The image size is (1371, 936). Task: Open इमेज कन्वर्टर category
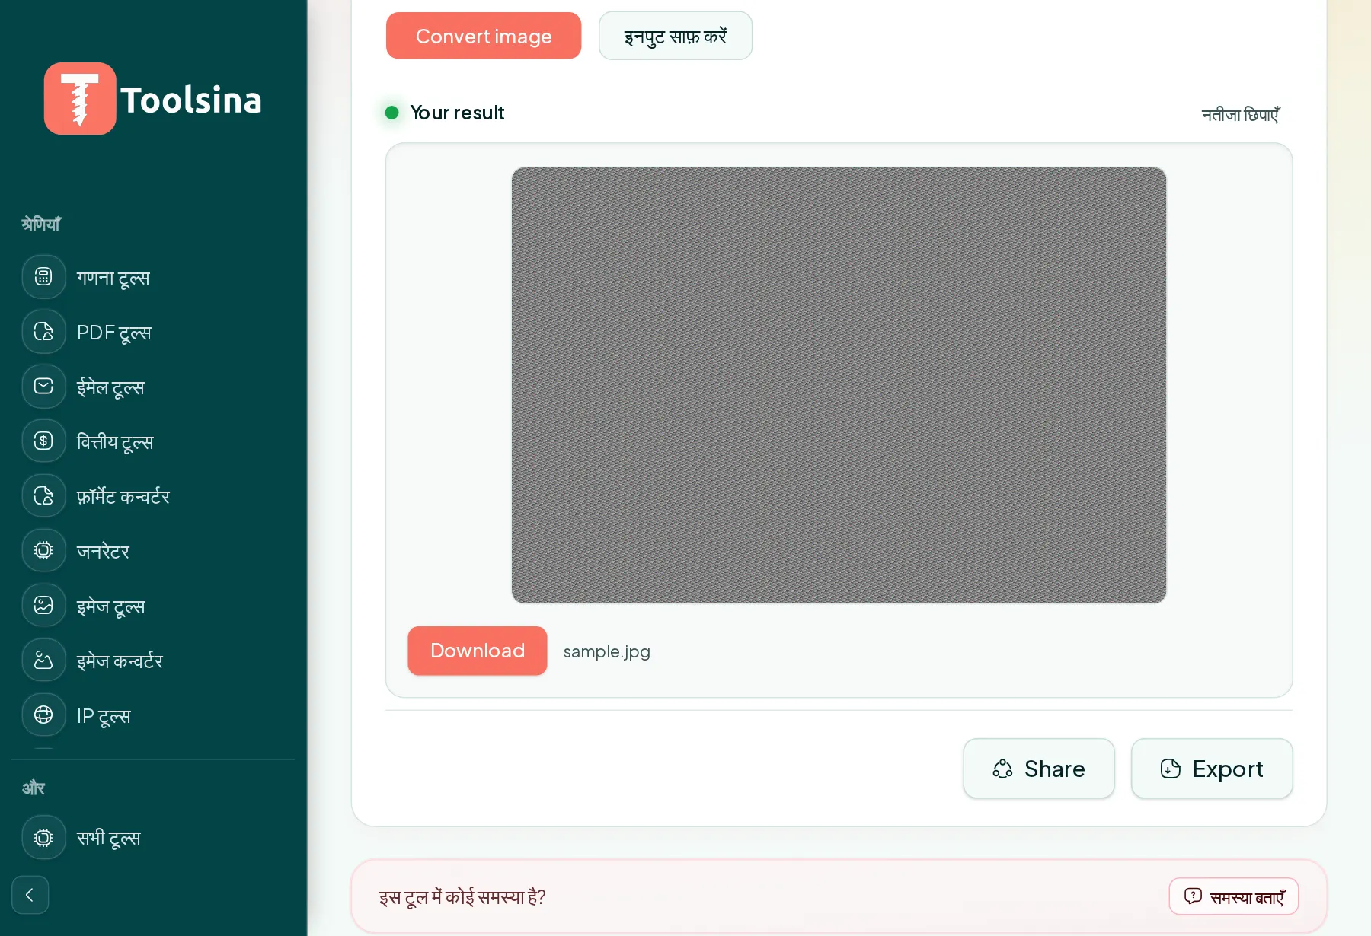(152, 661)
